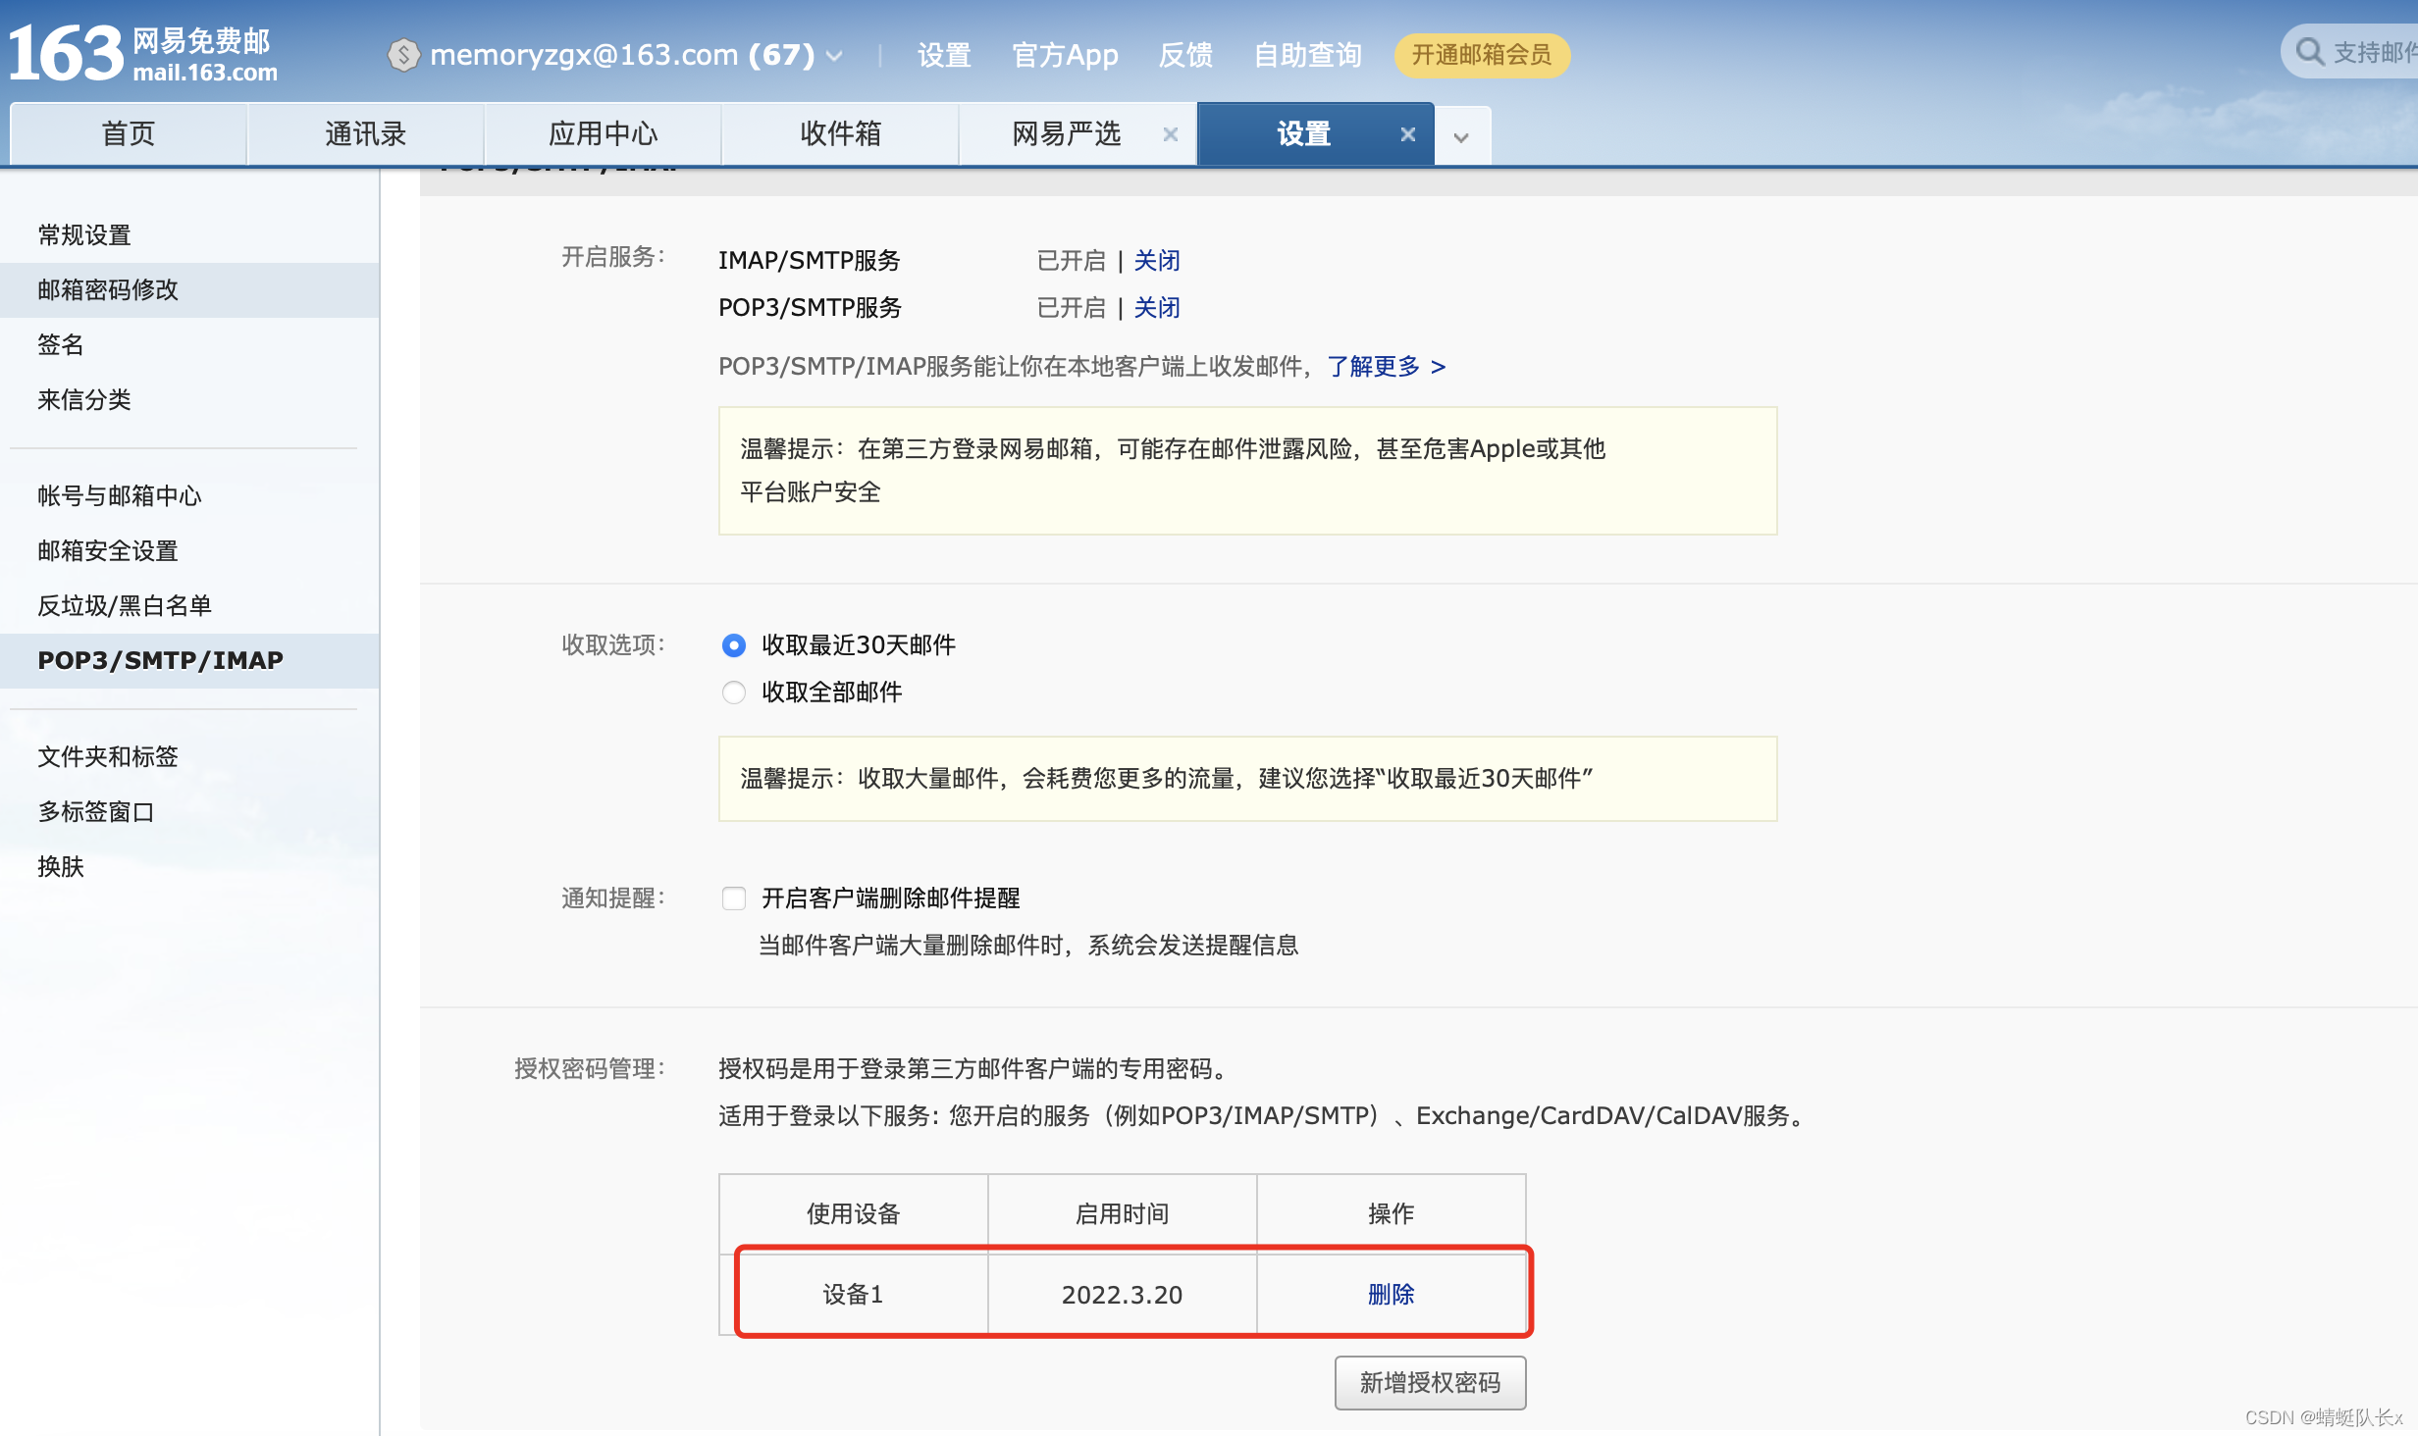Switch to the 收件箱 tab
The width and height of the screenshot is (2418, 1436).
coord(840,133)
